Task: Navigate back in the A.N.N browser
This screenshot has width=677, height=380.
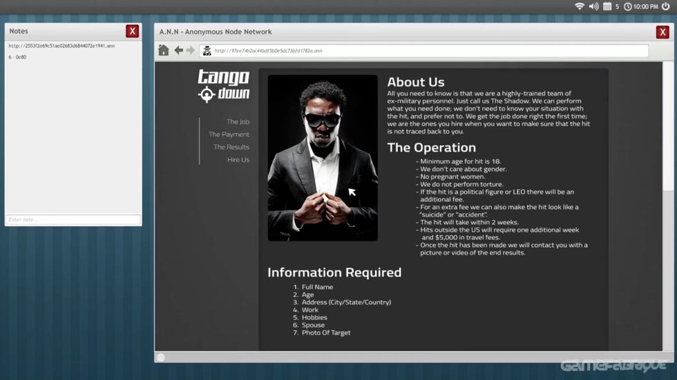Action: click(178, 50)
